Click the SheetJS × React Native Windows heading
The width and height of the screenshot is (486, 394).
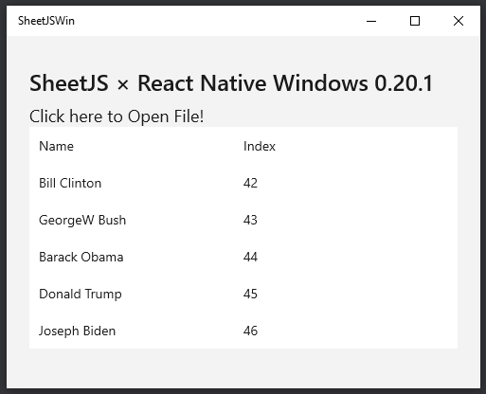tap(231, 83)
